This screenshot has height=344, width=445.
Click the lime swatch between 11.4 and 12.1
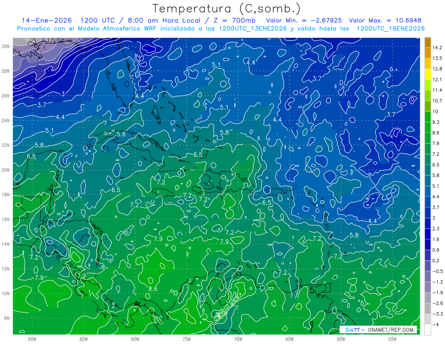(x=428, y=85)
